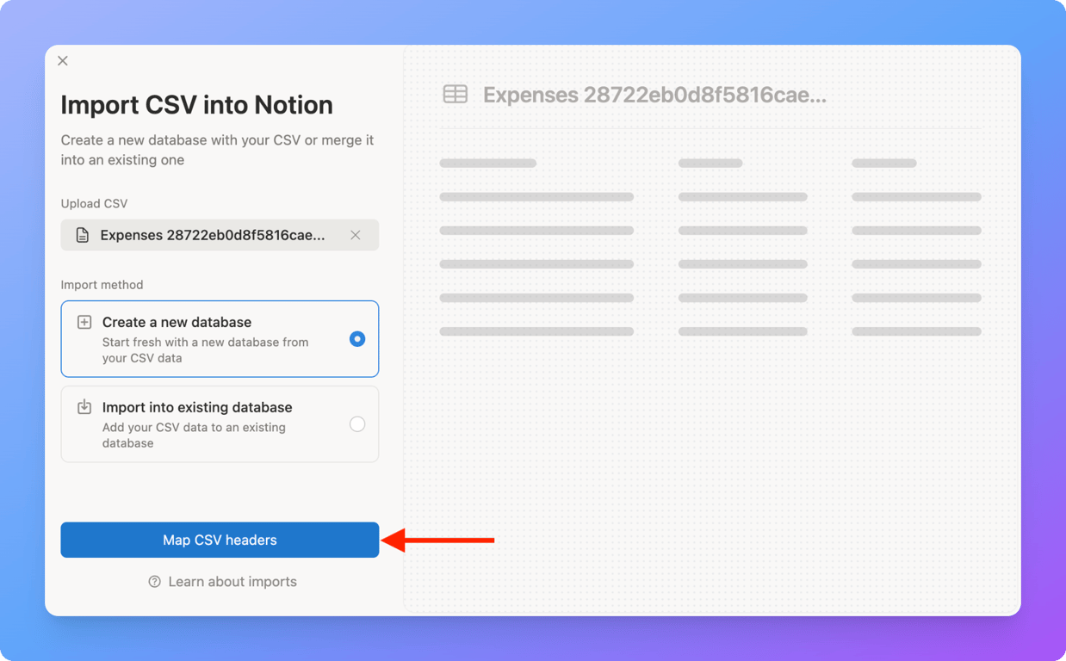Click the plus icon beside Create a new database
The width and height of the screenshot is (1066, 661).
84,321
